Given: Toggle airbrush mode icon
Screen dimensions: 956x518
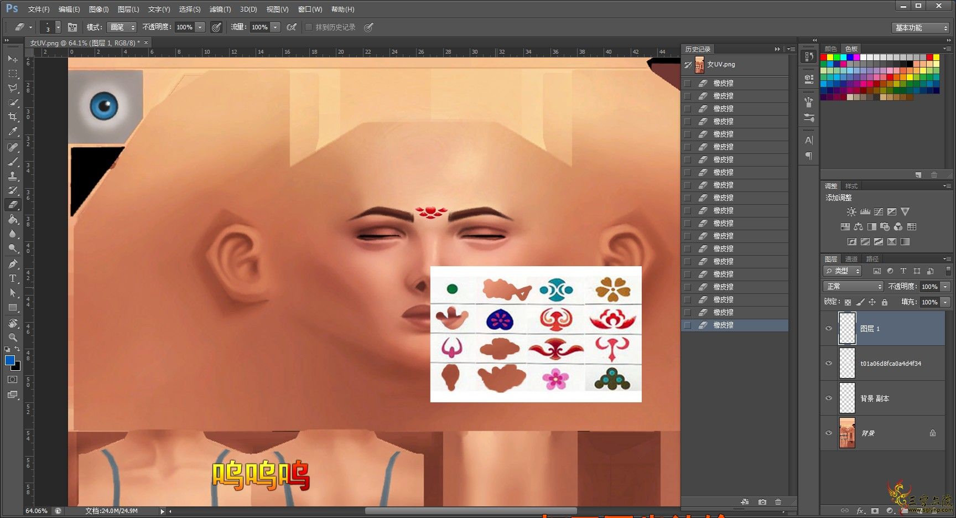Looking at the screenshot, I should [x=292, y=27].
